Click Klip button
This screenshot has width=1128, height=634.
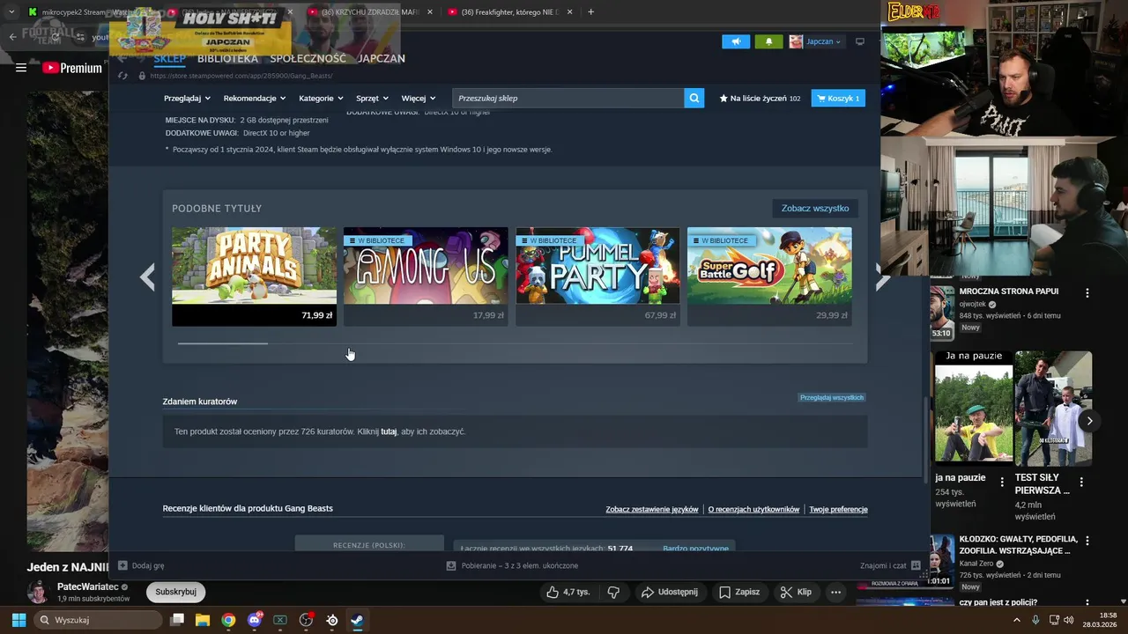click(x=796, y=593)
